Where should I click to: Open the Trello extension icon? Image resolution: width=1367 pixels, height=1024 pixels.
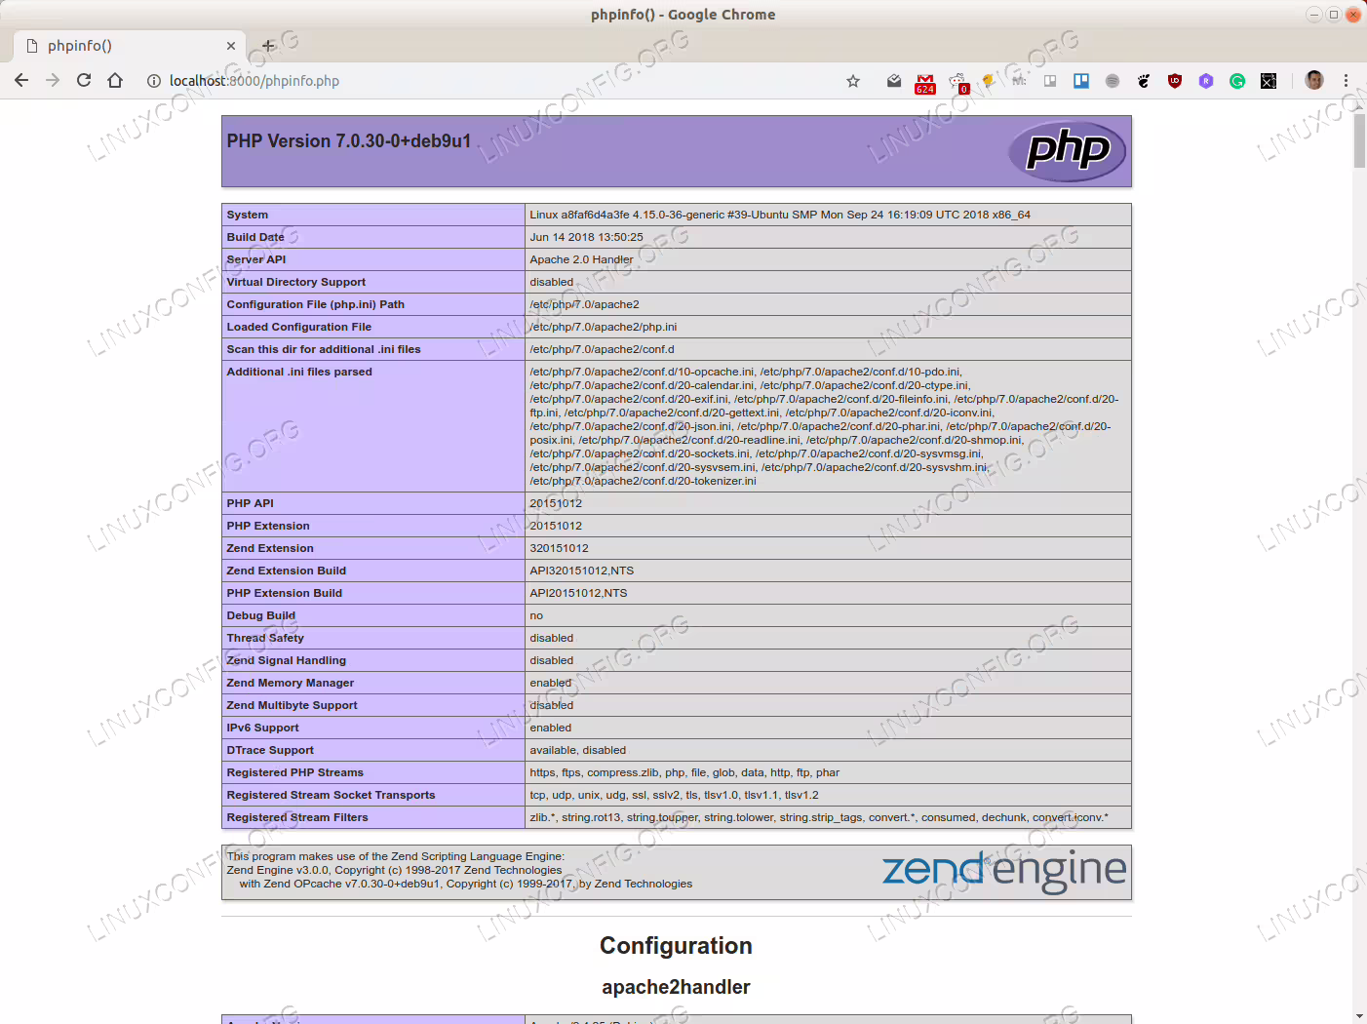click(1081, 81)
